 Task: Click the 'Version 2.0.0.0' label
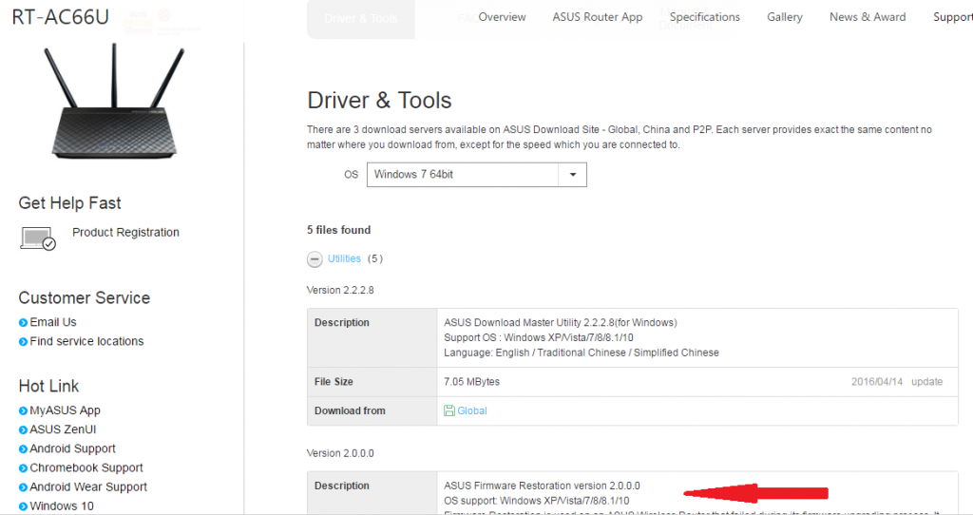pos(340,453)
